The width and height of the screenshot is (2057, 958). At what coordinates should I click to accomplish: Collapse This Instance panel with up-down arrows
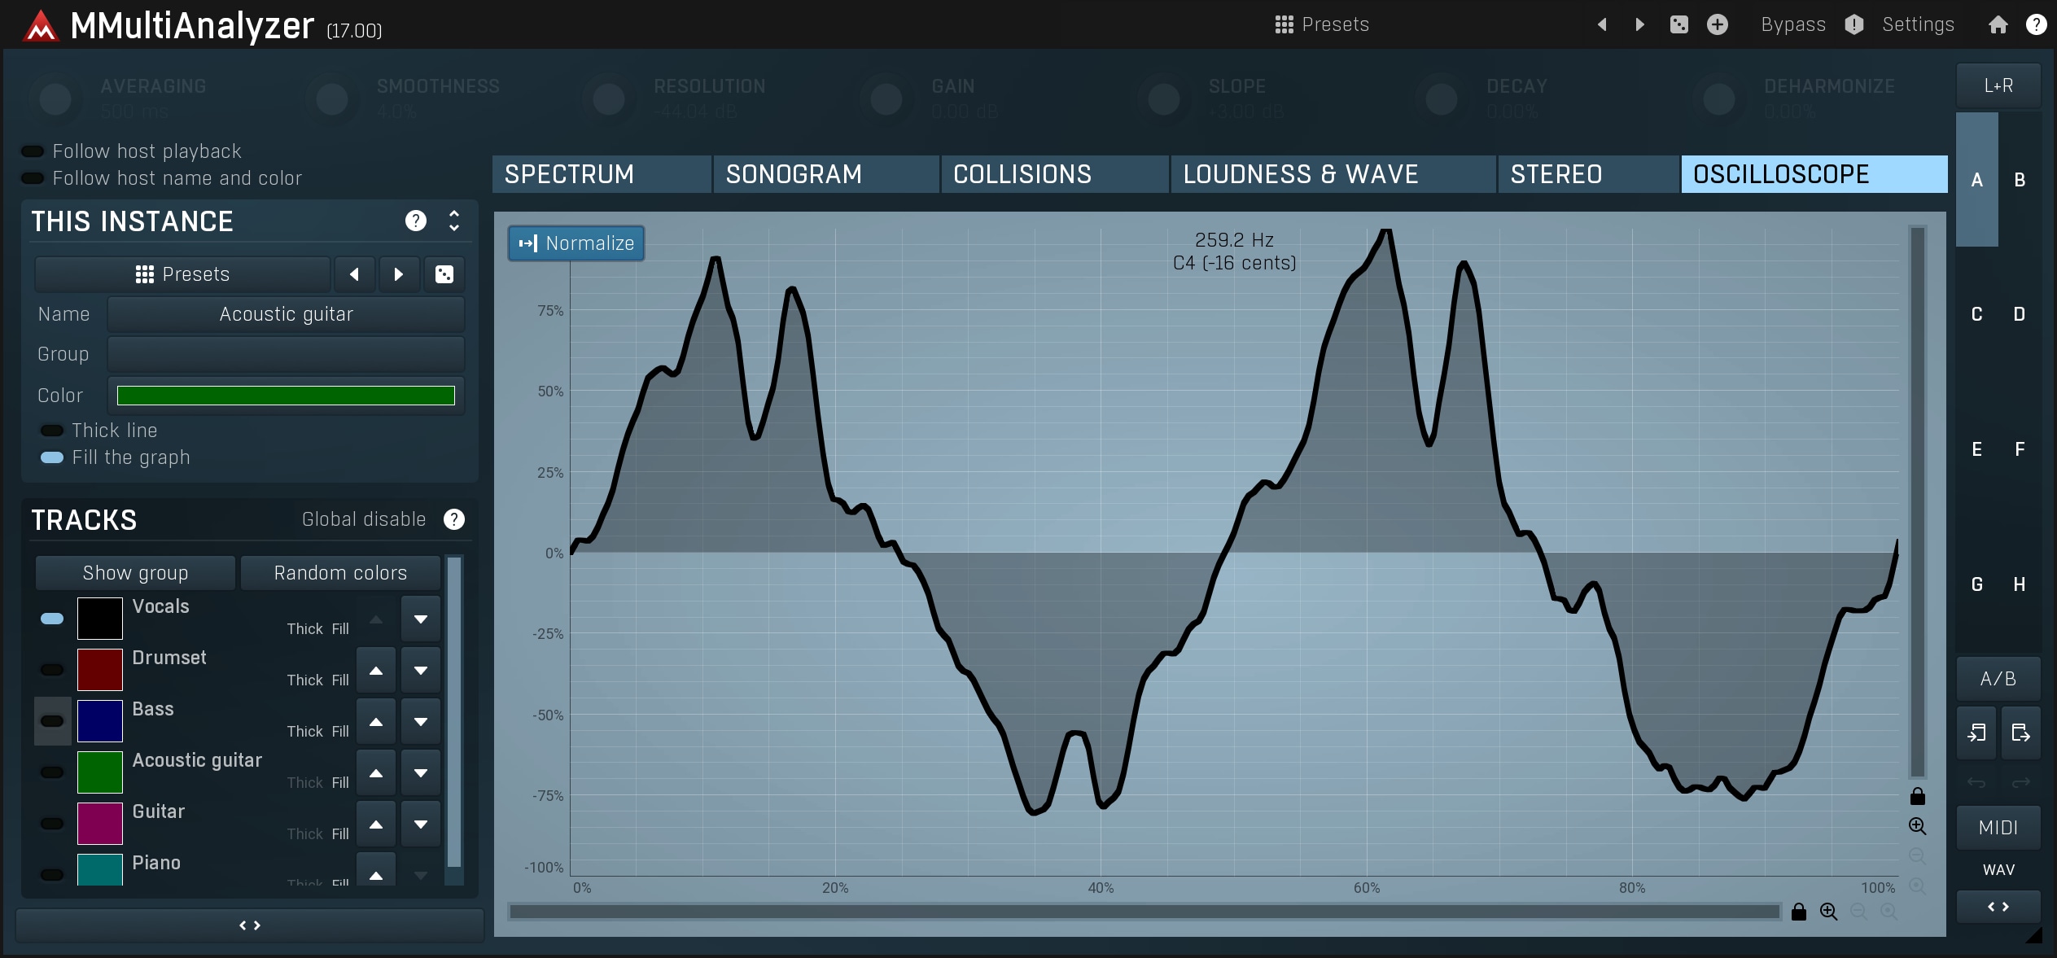[x=454, y=221]
